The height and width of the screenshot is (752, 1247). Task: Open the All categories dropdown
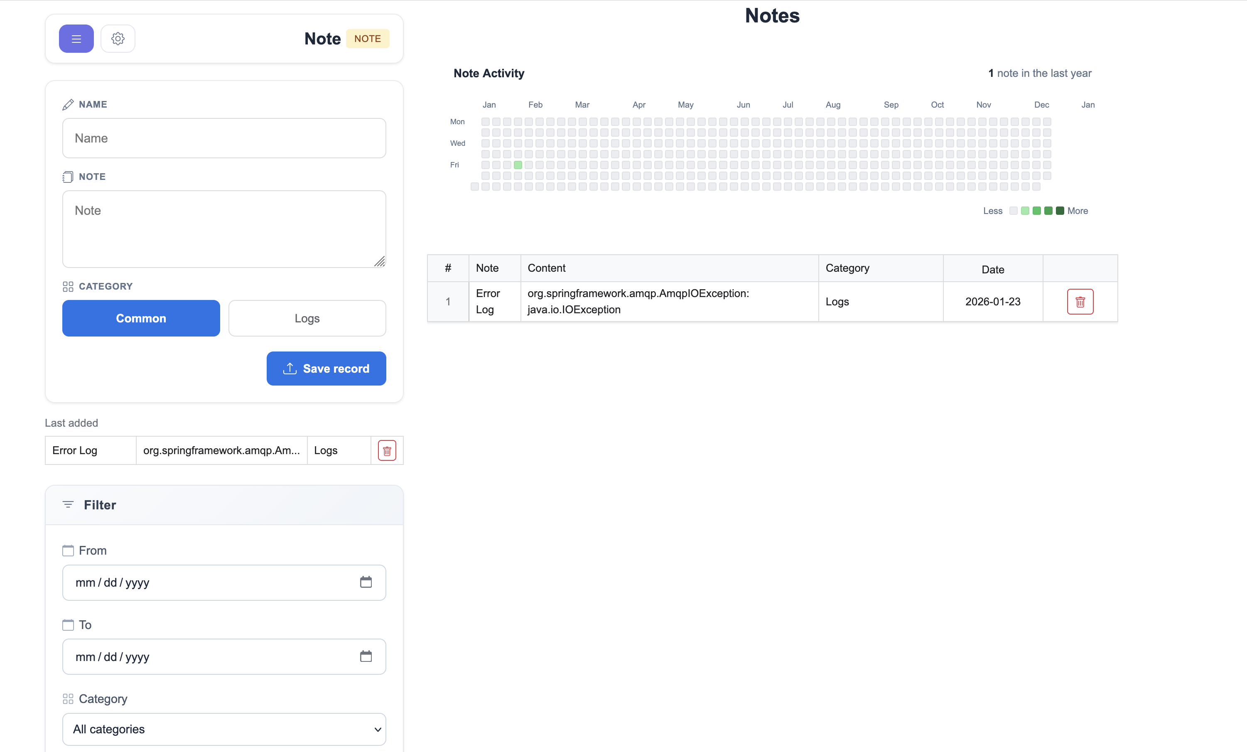(x=224, y=729)
